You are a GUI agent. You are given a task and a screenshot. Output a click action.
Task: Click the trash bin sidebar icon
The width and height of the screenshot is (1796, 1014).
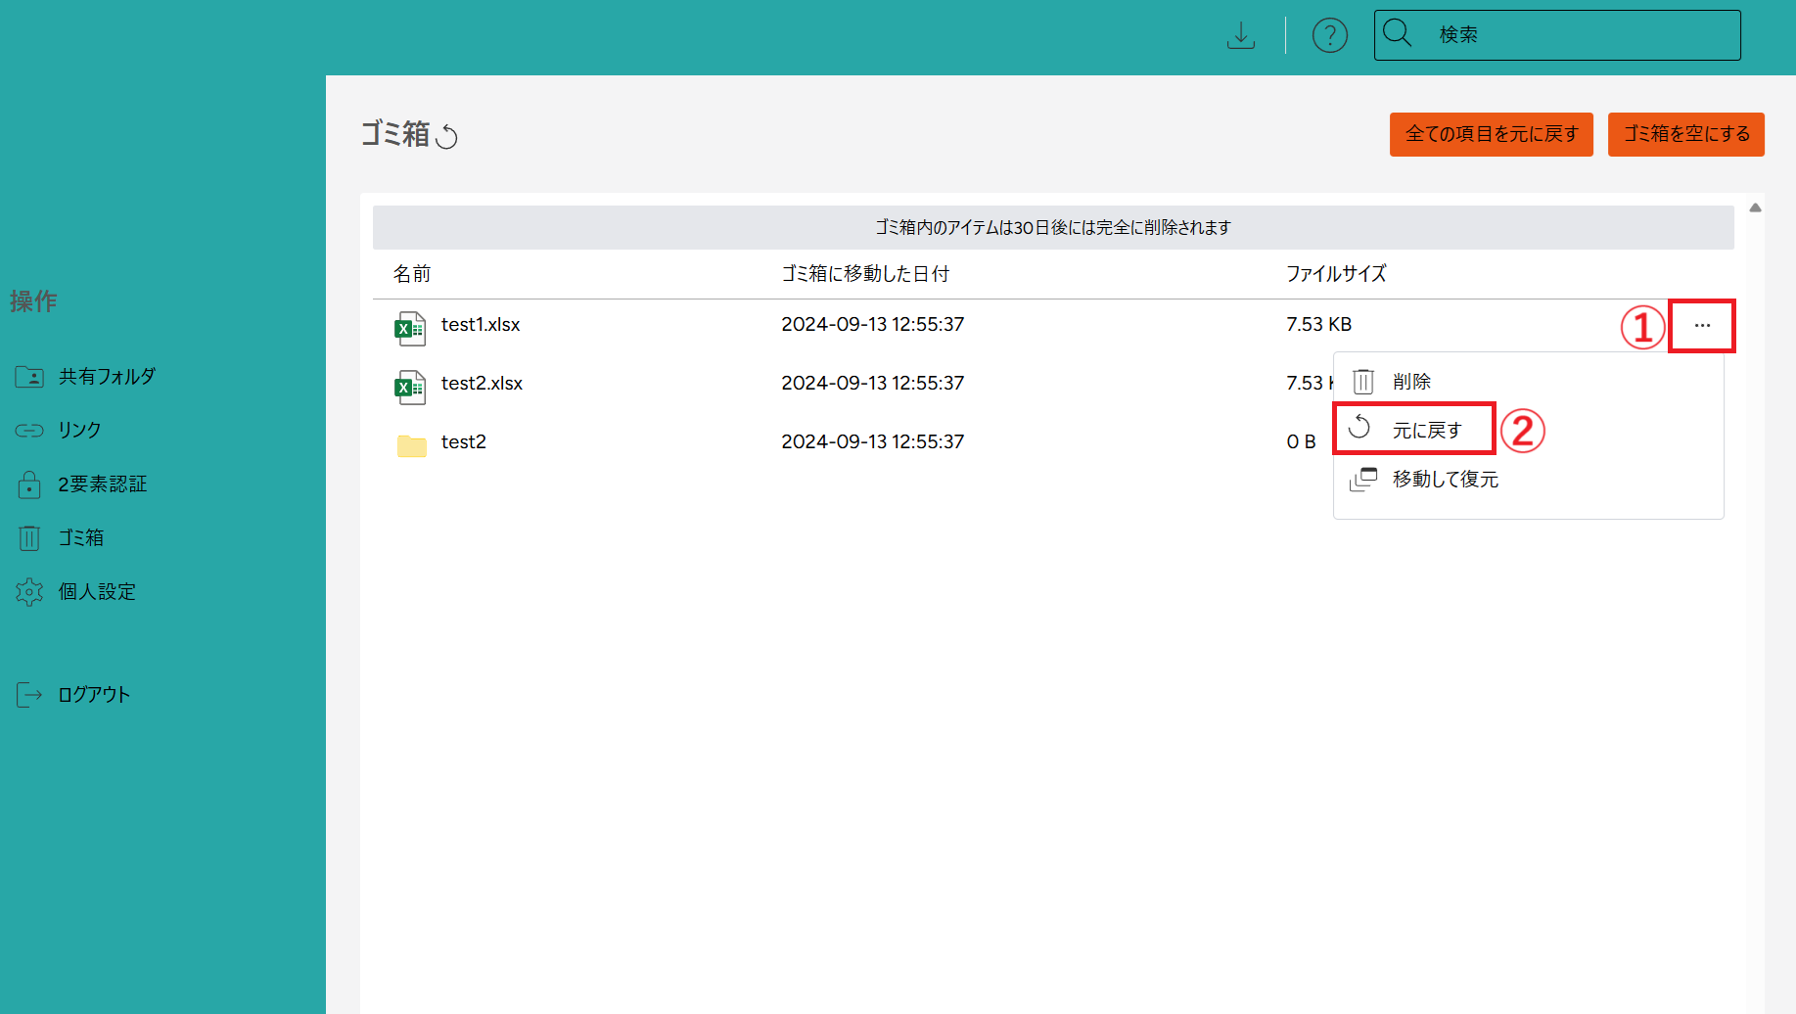coord(29,538)
